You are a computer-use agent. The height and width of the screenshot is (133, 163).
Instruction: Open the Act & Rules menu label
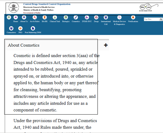coord(35,21)
